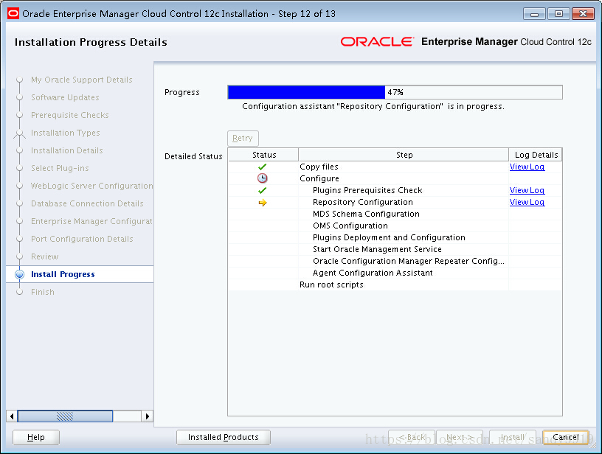Click the yellow arrow beside Repository Configuration
Image resolution: width=602 pixels, height=454 pixels.
point(263,203)
